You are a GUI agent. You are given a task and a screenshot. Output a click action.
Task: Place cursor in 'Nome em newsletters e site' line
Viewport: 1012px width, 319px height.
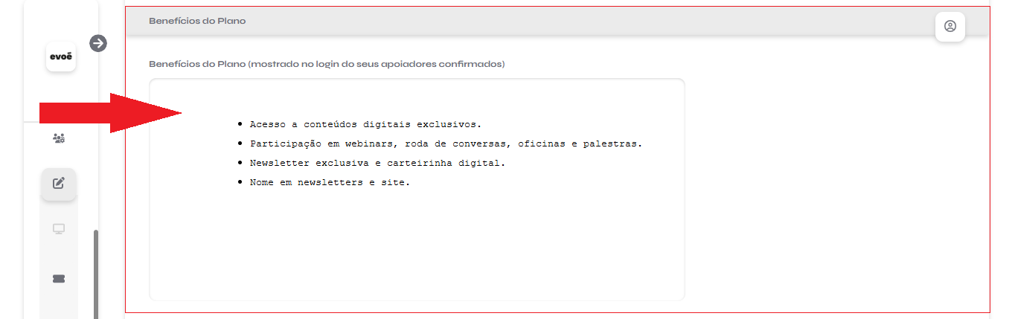click(x=330, y=182)
